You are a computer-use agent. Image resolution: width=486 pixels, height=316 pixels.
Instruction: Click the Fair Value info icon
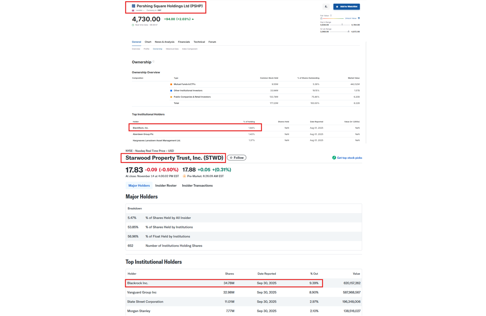[331, 16]
